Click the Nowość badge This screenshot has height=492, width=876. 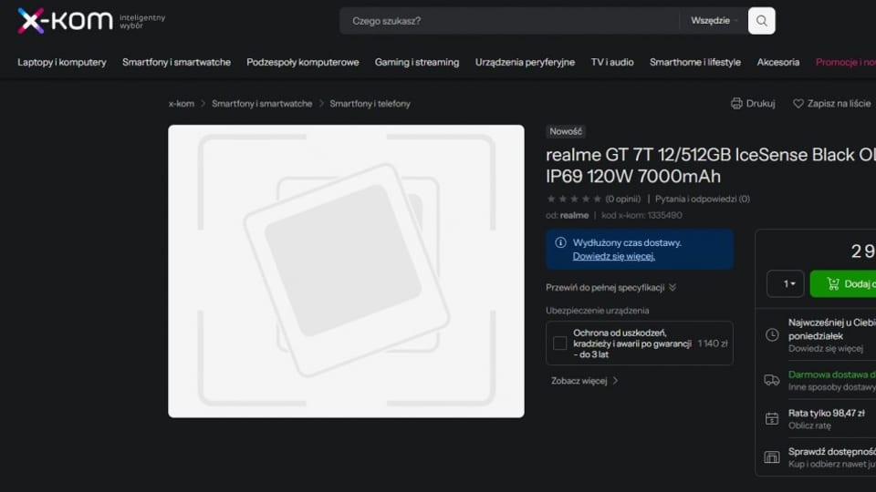pos(566,131)
